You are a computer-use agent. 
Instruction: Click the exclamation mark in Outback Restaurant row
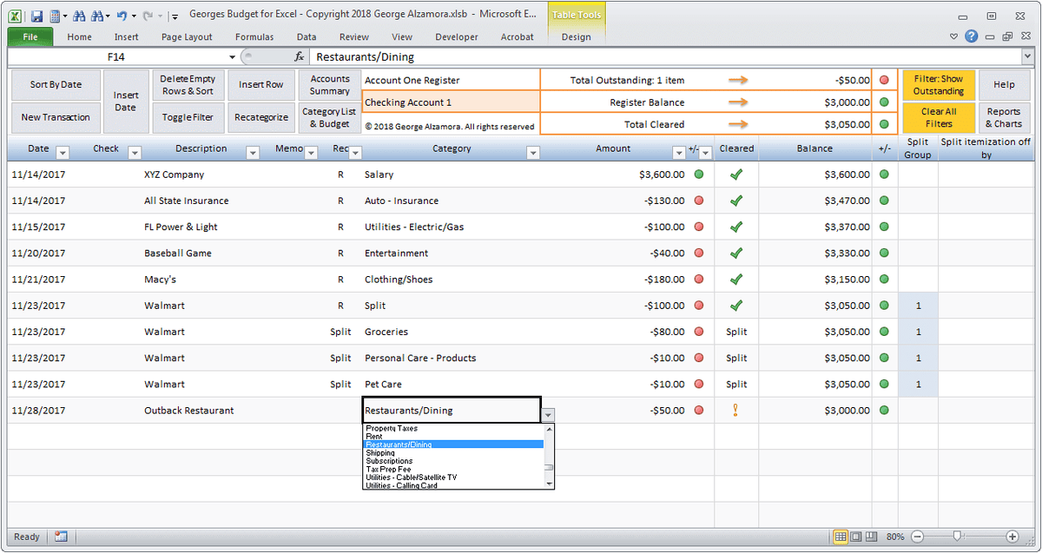[736, 410]
